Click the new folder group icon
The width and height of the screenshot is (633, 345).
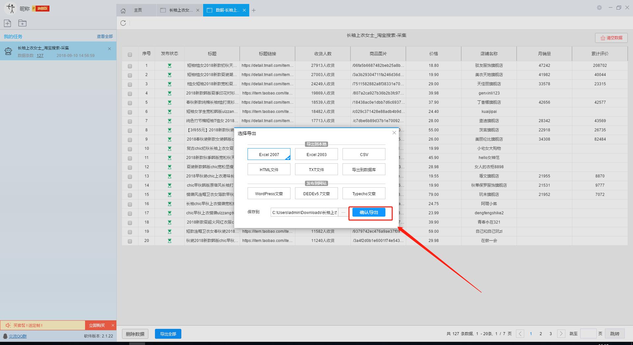coord(22,23)
